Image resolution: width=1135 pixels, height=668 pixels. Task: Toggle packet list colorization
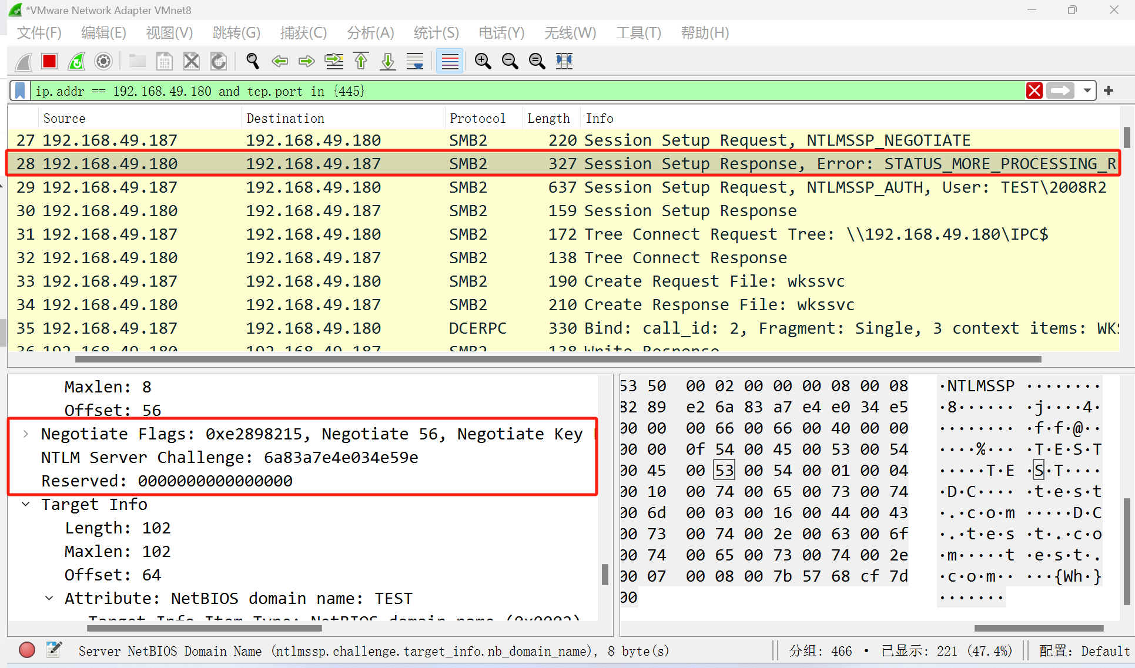(x=450, y=61)
